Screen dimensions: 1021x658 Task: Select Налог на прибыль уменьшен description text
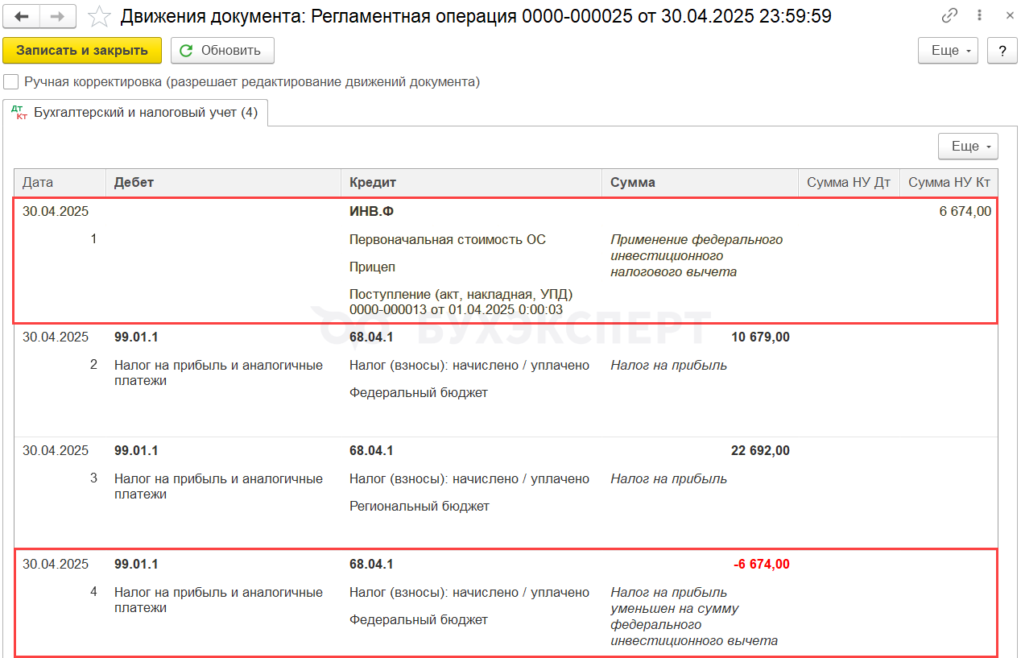[x=694, y=616]
